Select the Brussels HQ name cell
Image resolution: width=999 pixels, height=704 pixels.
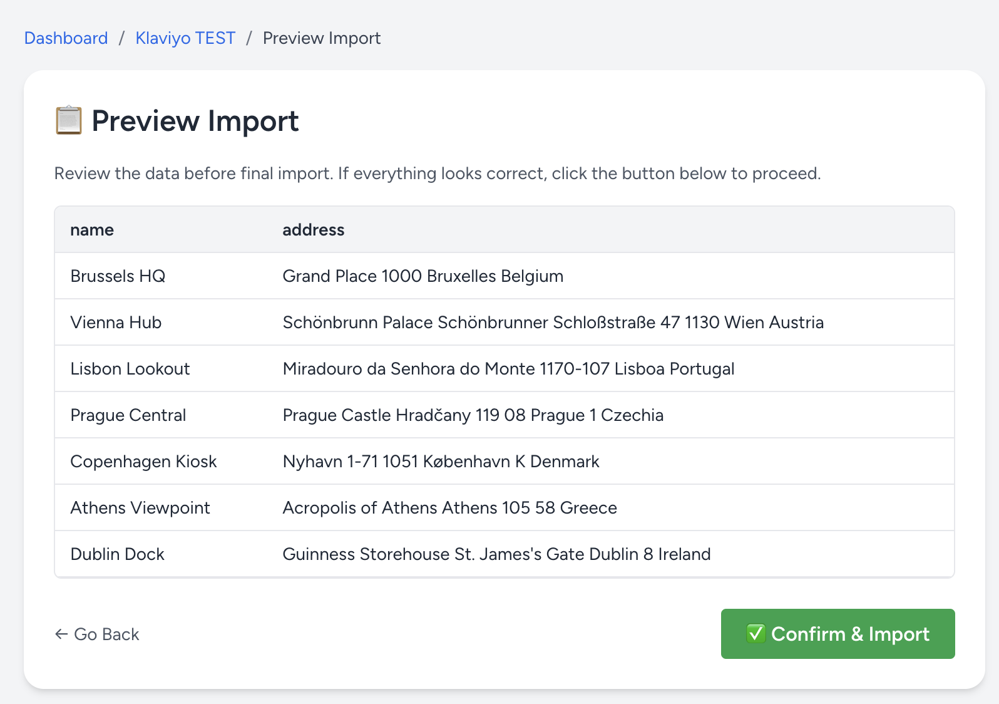pos(118,276)
